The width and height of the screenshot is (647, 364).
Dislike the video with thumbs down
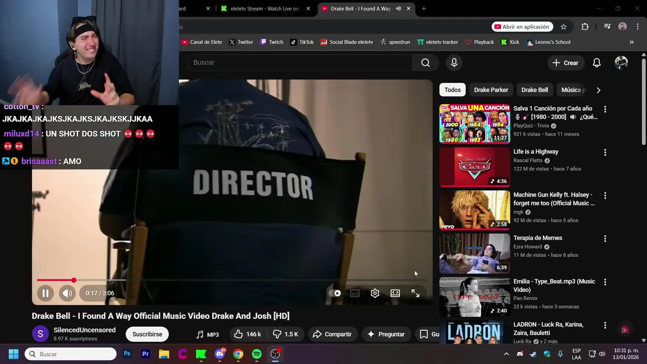285,334
